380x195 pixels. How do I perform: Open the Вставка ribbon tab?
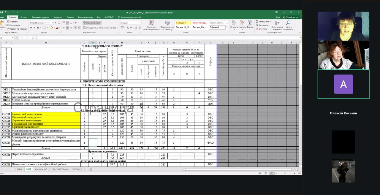tap(24, 17)
